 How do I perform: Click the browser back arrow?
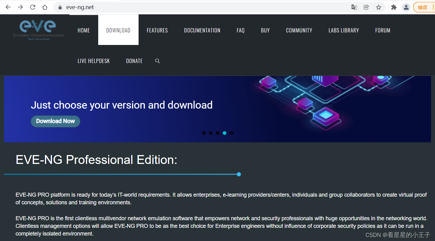pyautogui.click(x=8, y=7)
